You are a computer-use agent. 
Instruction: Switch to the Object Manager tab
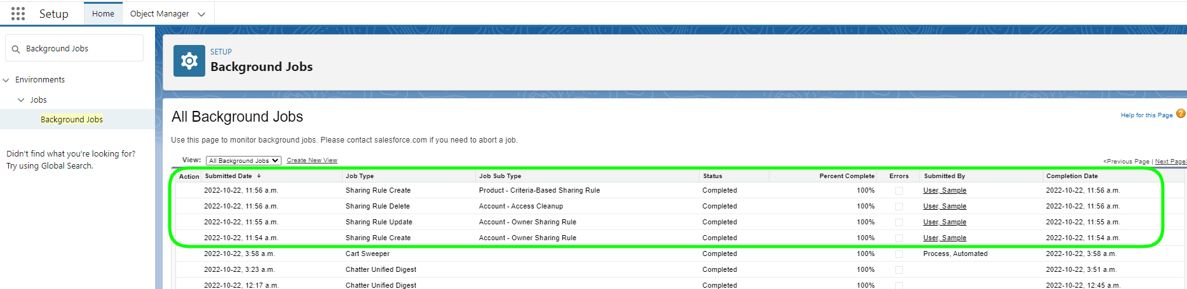coord(159,14)
